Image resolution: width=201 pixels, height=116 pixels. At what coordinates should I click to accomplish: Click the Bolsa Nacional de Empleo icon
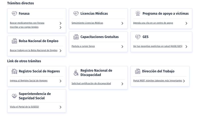pyautogui.click(x=14, y=41)
